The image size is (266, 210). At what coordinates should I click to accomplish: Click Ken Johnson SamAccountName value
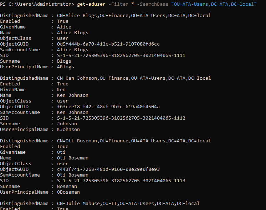tap(73, 112)
